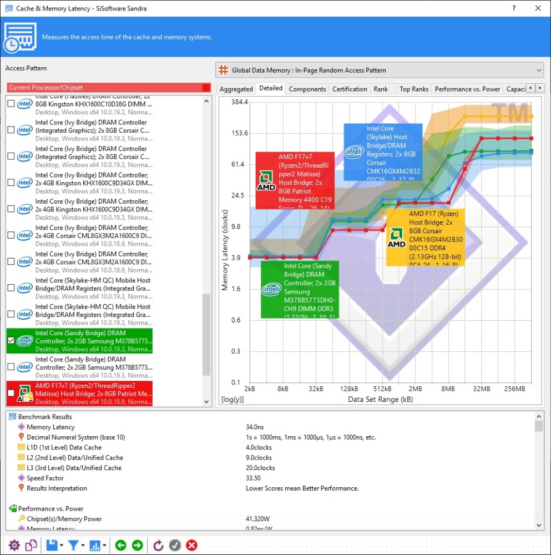
Task: Switch to the Rank tab
Action: (381, 89)
